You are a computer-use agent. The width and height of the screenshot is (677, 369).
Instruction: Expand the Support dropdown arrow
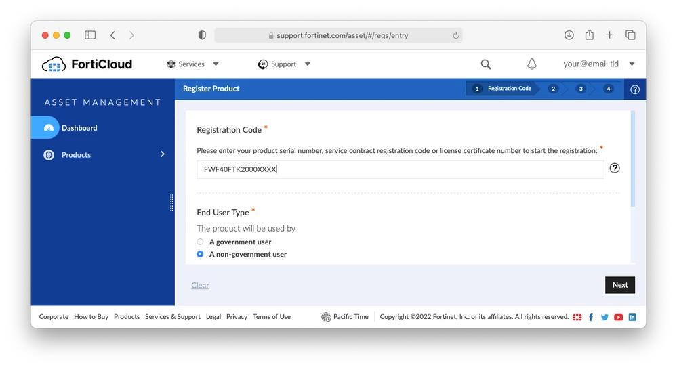point(308,64)
